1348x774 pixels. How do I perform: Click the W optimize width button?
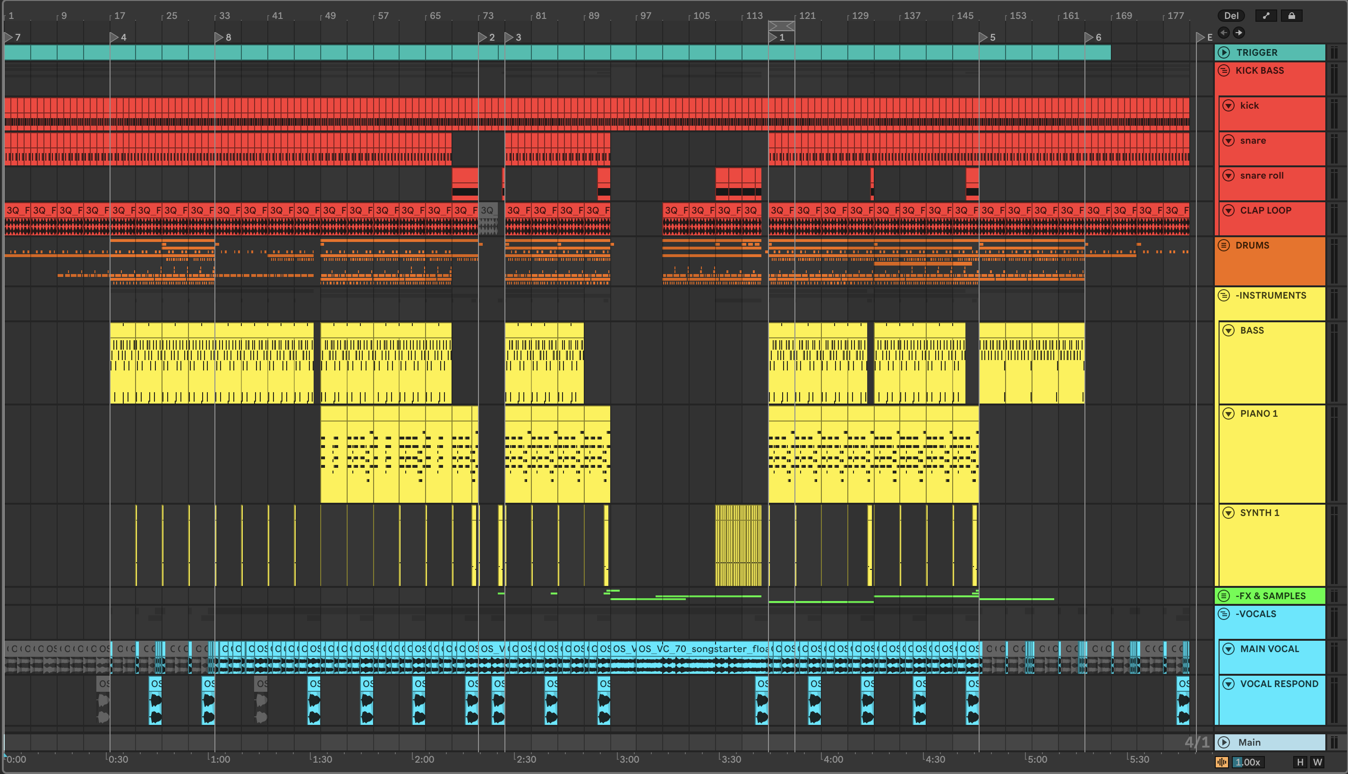click(x=1317, y=762)
